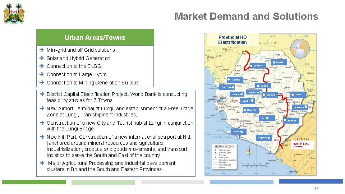Click the Kono label on the map
The width and height of the screenshot is (345, 194).
tap(298, 94)
